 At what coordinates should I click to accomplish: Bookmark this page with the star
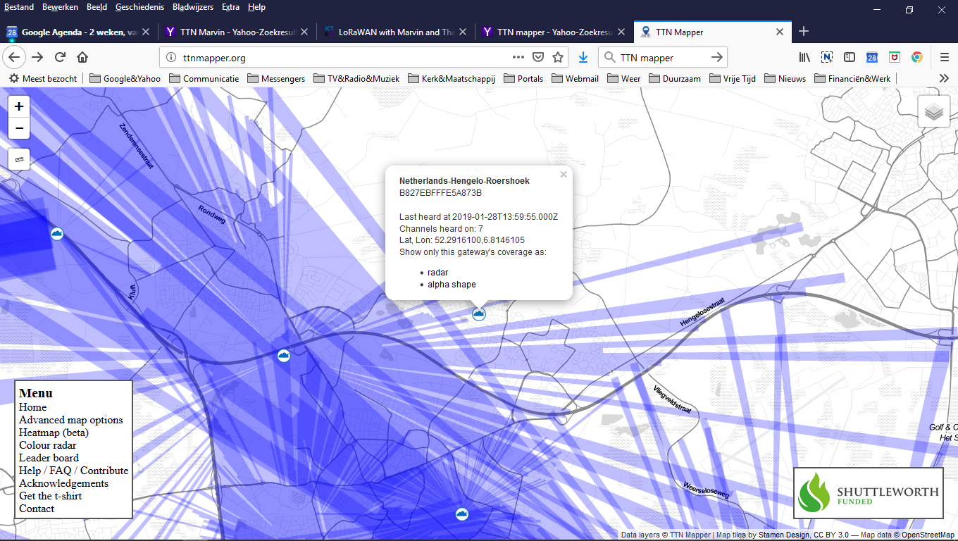(x=558, y=58)
